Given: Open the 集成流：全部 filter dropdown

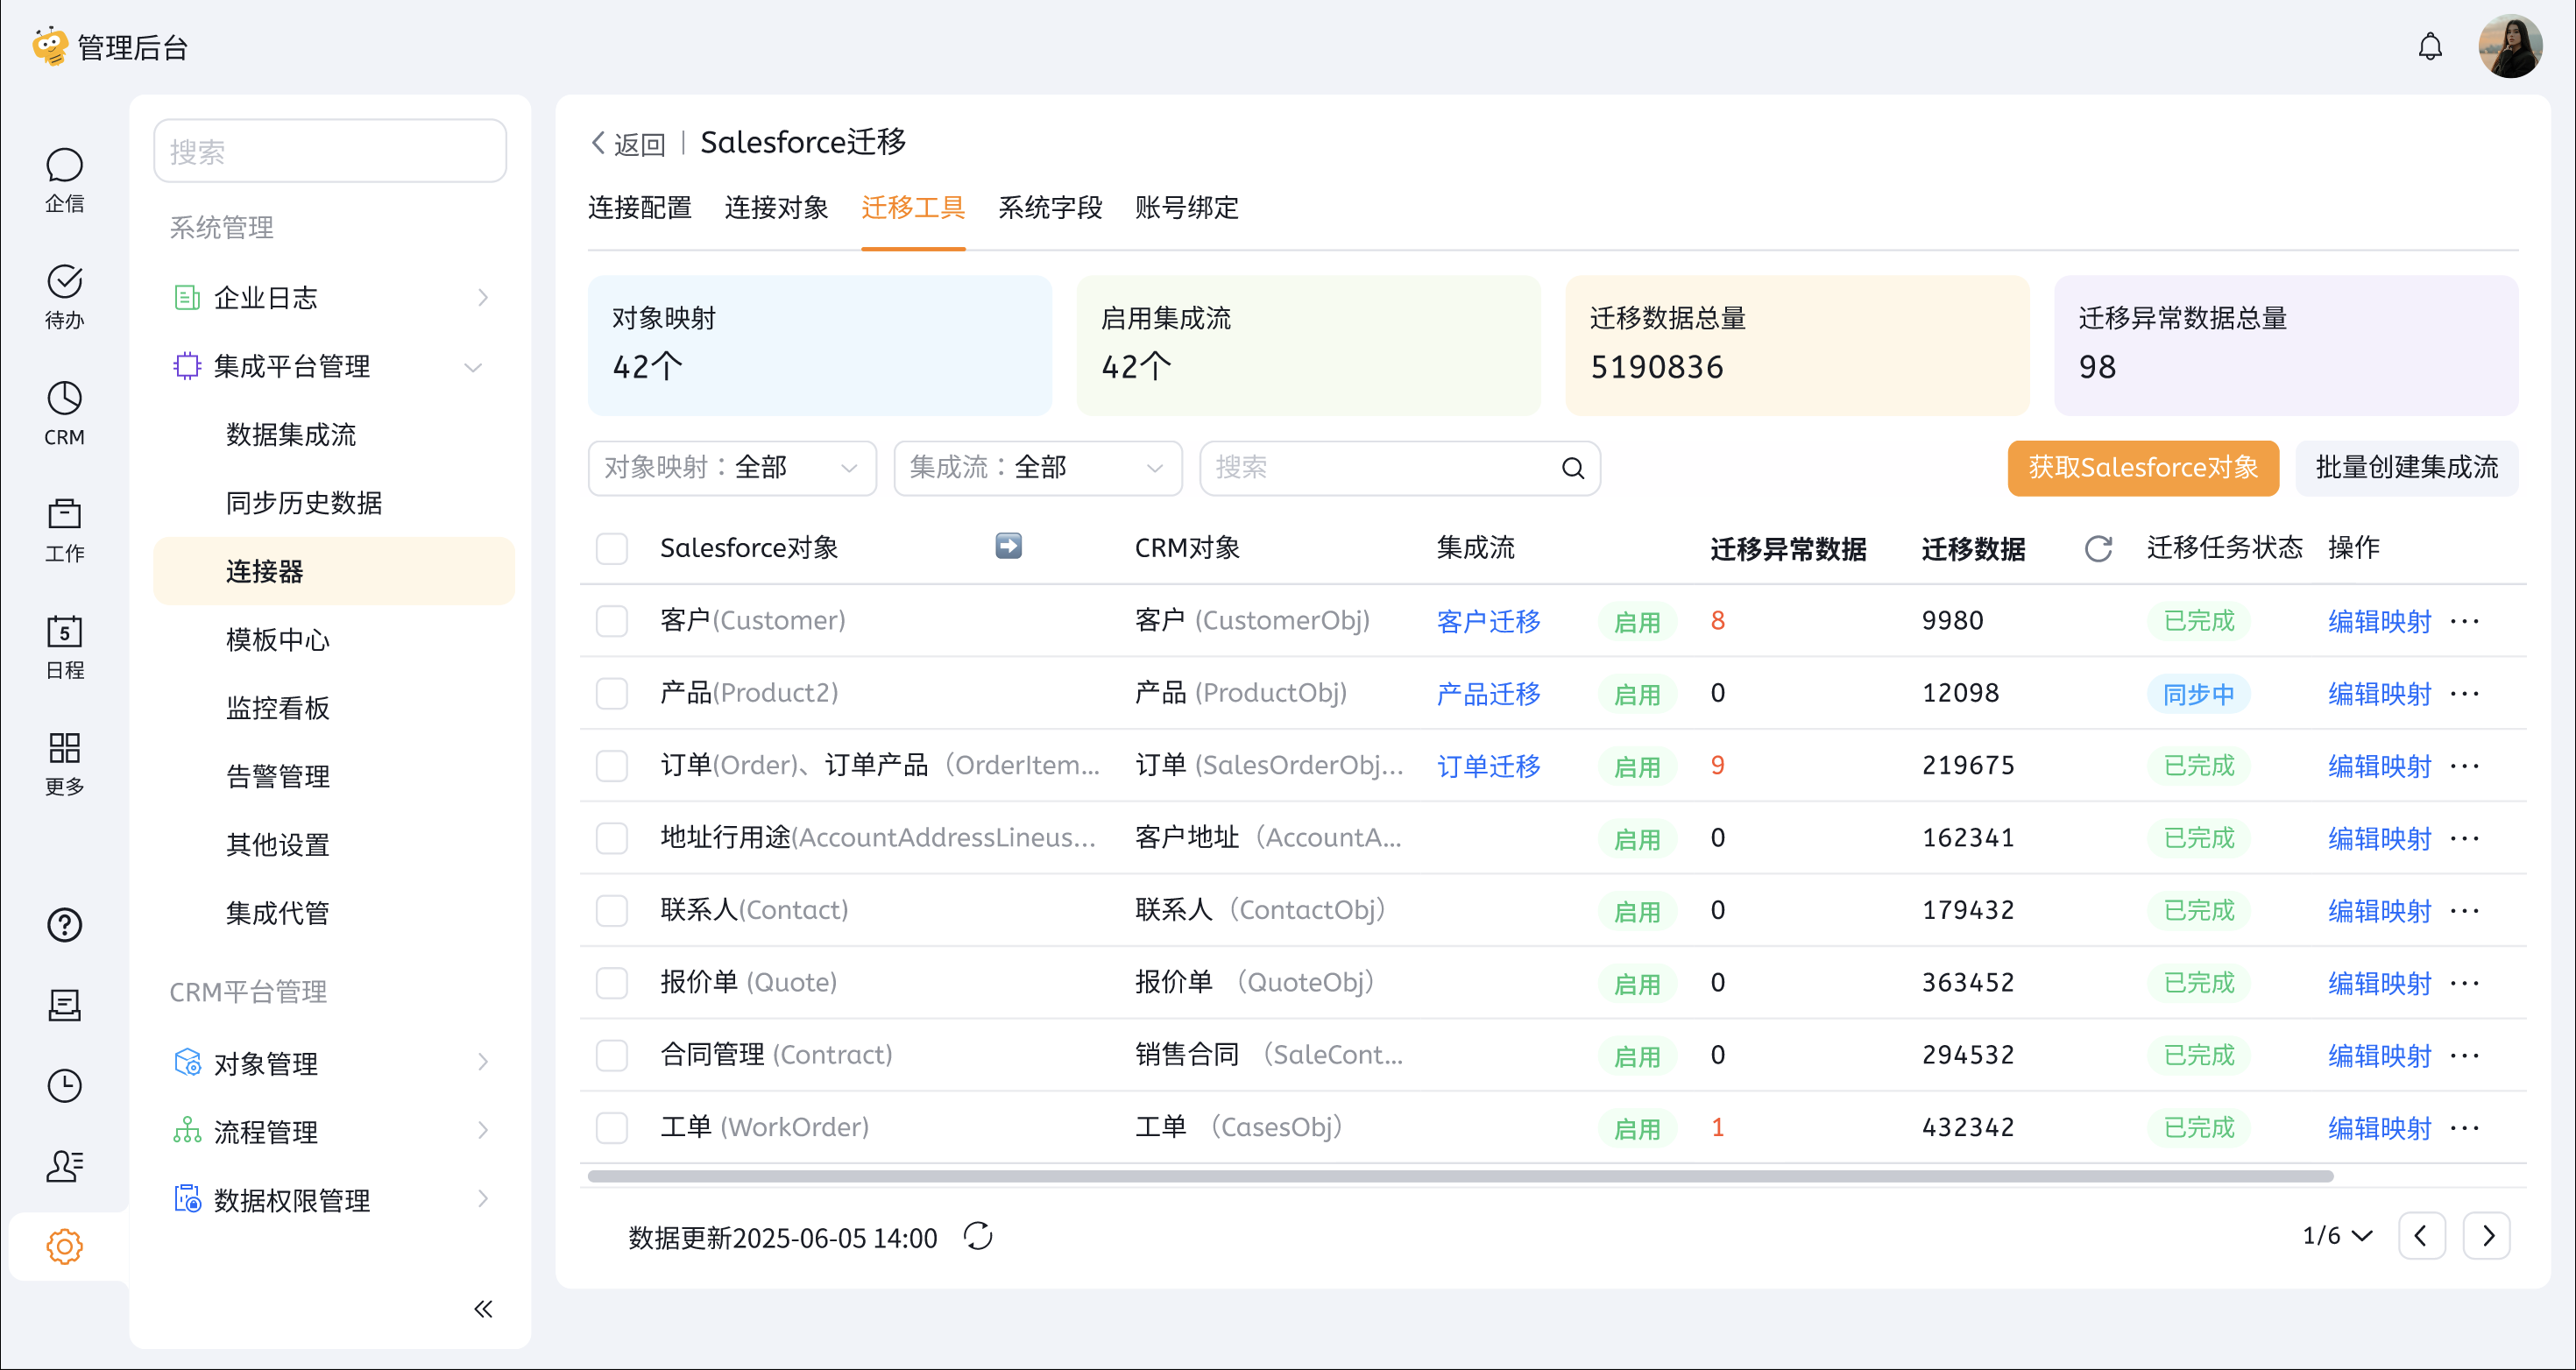Looking at the screenshot, I should click(1037, 468).
